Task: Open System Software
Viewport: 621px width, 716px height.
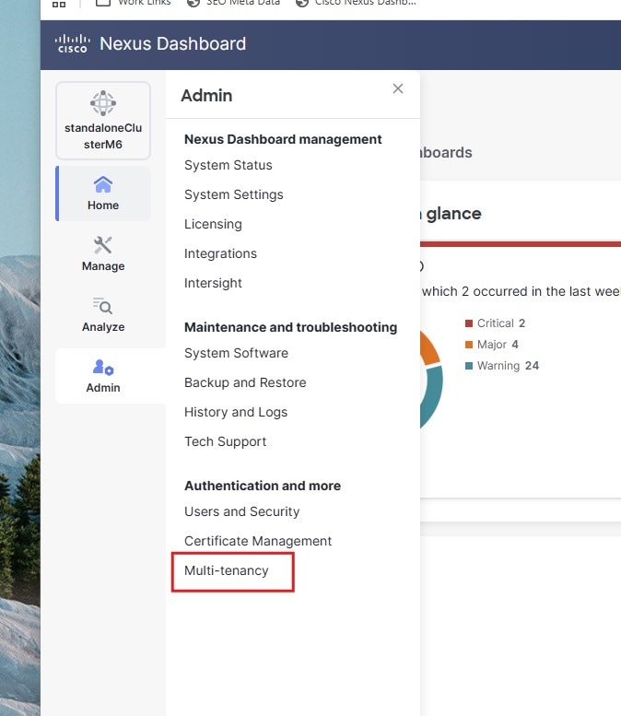Action: click(236, 354)
